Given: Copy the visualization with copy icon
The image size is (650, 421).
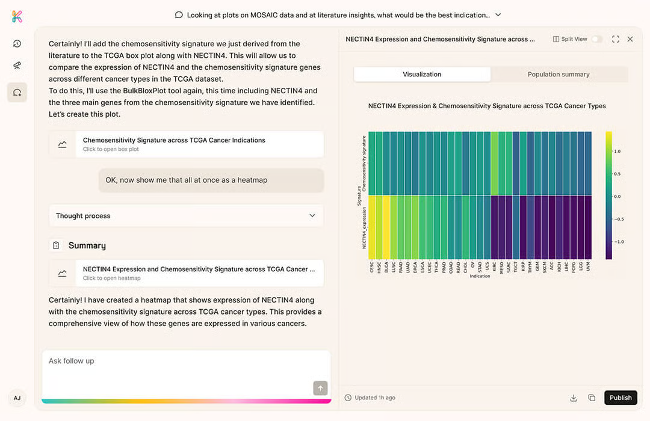Looking at the screenshot, I should pos(592,398).
